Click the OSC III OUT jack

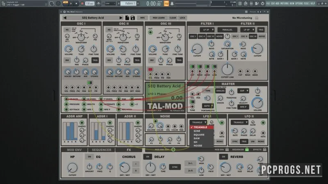[150, 32]
